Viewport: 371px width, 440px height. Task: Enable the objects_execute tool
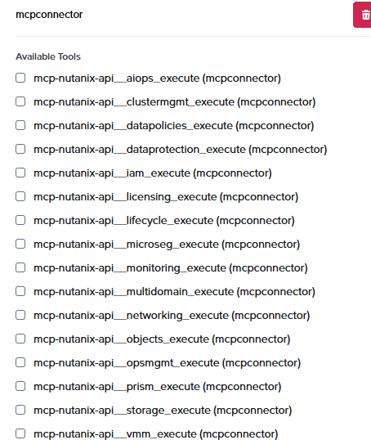pos(20,339)
